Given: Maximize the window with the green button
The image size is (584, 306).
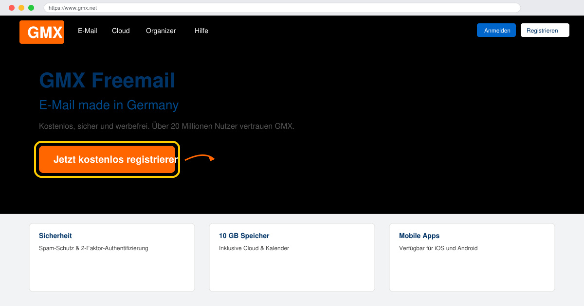Looking at the screenshot, I should 31,8.
